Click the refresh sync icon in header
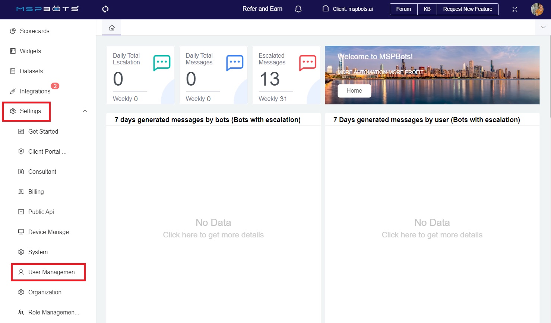Viewport: 551px width, 323px height. 105,9
